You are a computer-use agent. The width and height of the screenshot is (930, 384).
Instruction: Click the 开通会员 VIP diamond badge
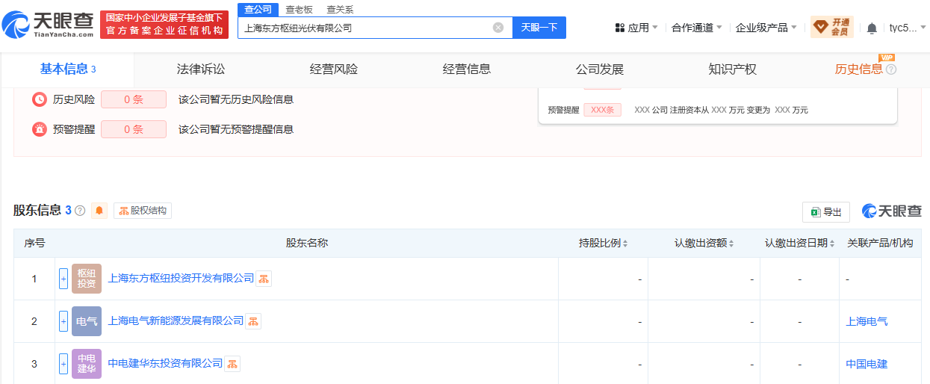click(831, 28)
